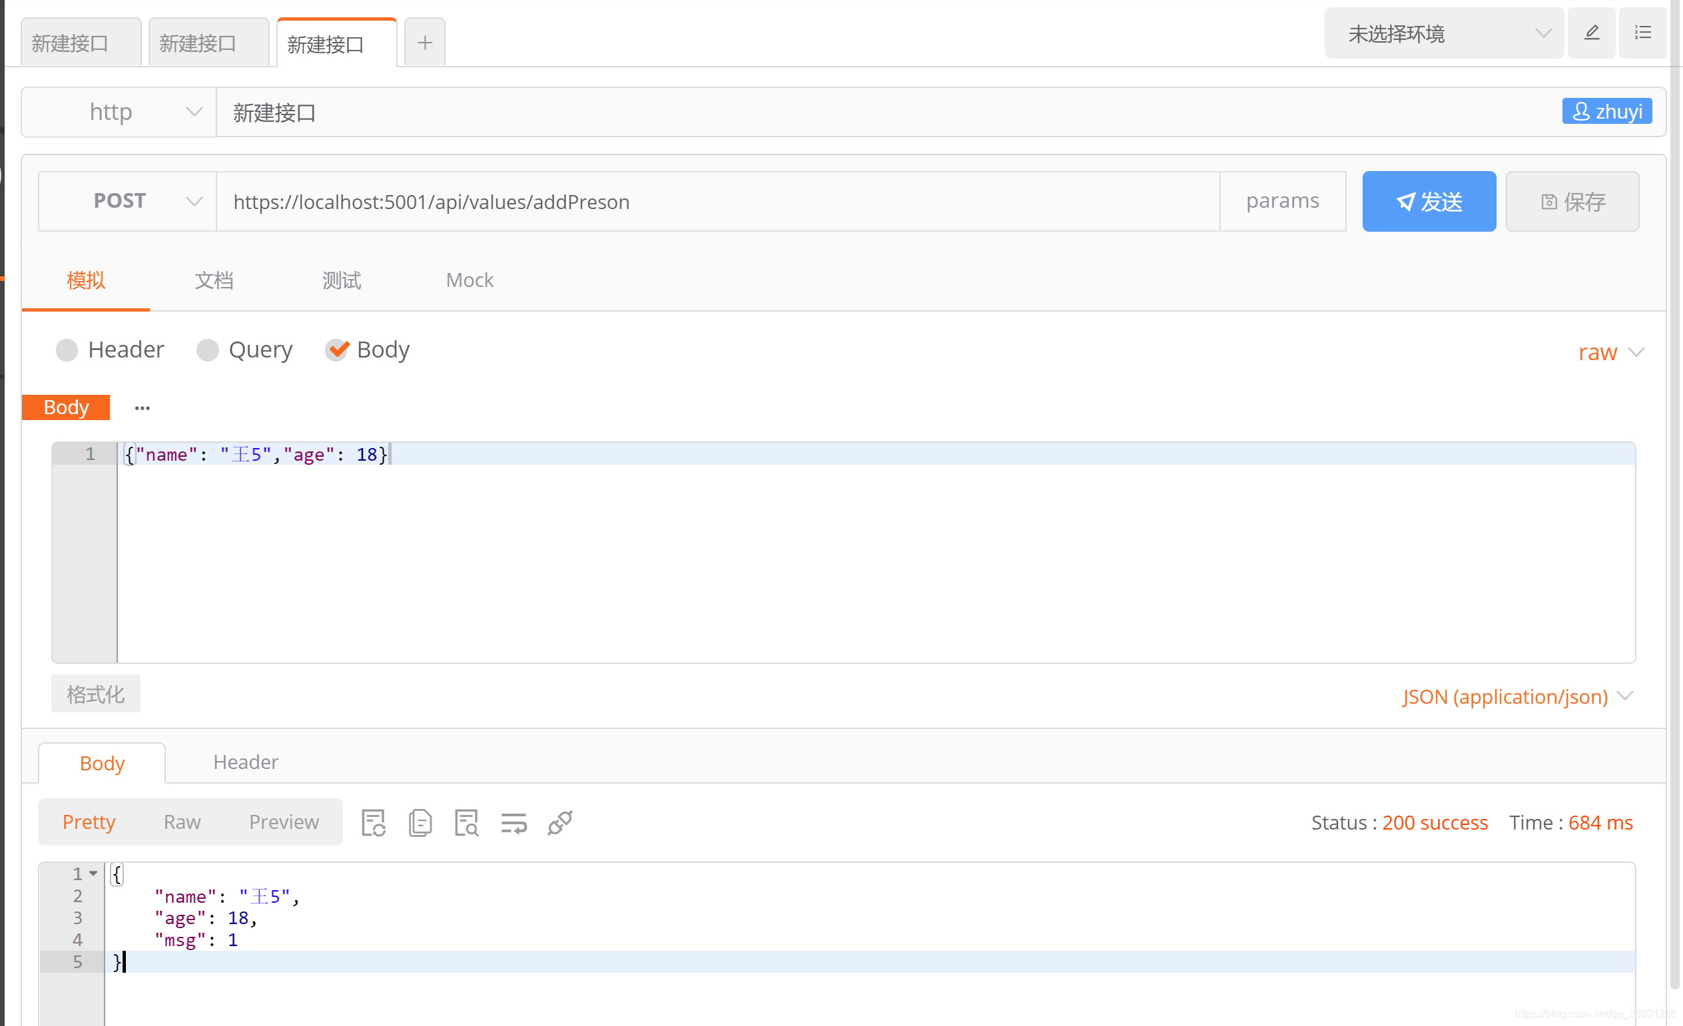
Task: Click the link chain icon in response toolbar
Action: click(x=560, y=822)
